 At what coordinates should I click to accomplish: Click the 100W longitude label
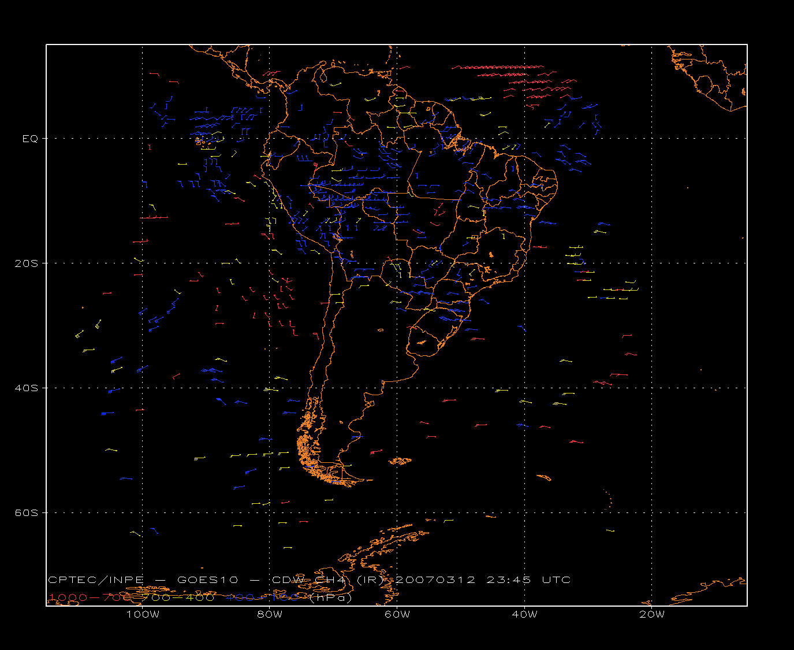pyautogui.click(x=143, y=615)
